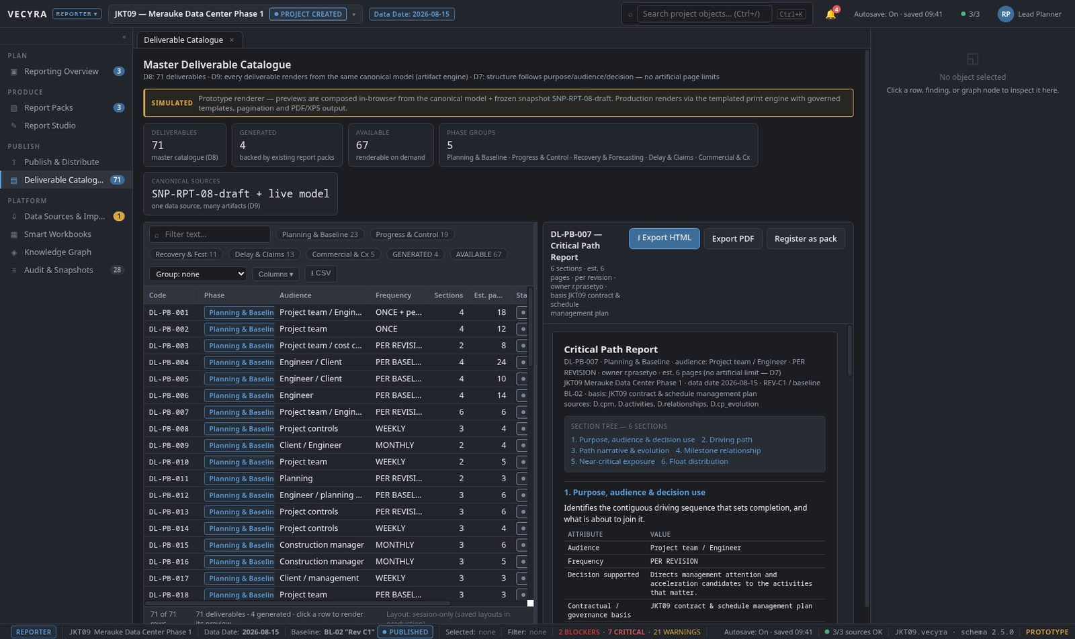Screen dimensions: 1075x639
Task: Select Deliverable Catalogue in the sidebar
Action: tap(67, 180)
